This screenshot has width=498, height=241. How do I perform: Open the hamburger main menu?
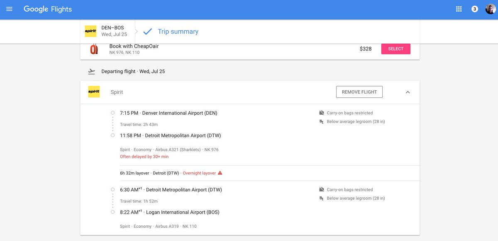point(9,9)
